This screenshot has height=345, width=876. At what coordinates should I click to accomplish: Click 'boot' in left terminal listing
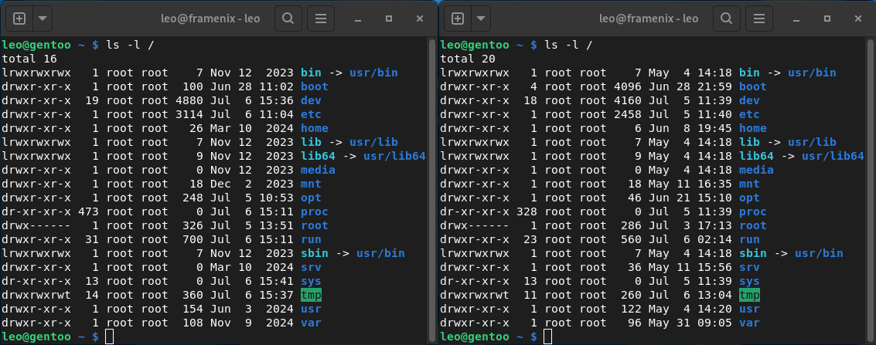315,86
